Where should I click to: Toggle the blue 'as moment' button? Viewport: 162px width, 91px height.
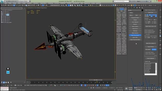(154, 50)
